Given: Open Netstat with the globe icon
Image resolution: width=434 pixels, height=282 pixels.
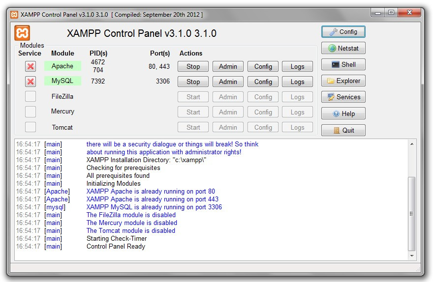Looking at the screenshot, I should pos(343,48).
